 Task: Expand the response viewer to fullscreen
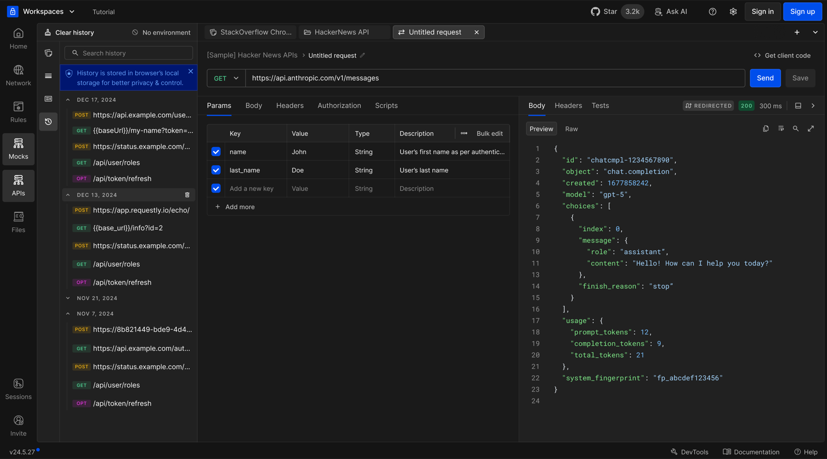point(811,129)
